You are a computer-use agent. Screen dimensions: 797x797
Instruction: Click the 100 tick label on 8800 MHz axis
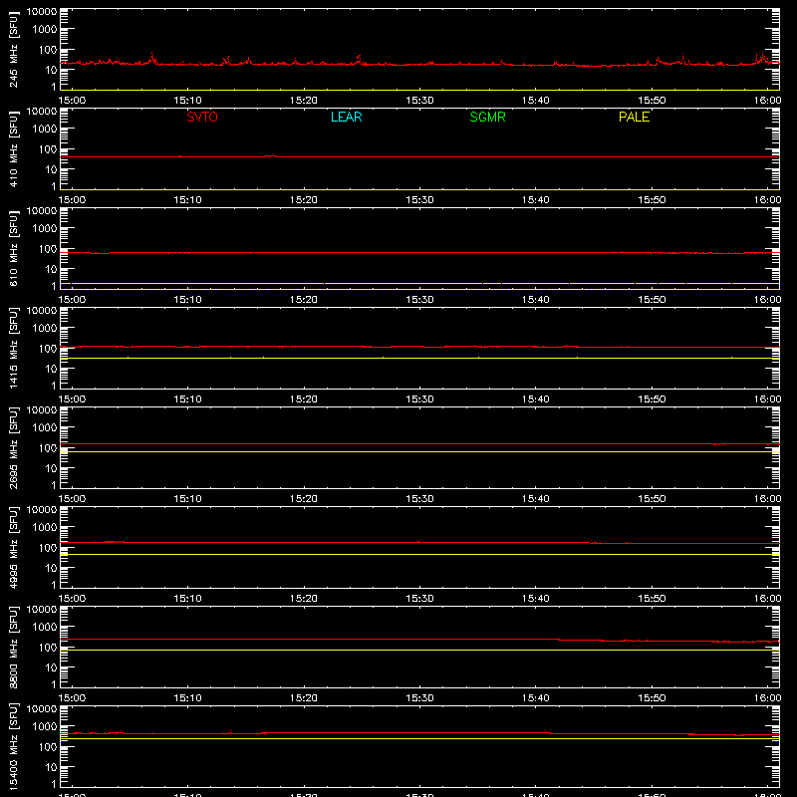point(48,648)
